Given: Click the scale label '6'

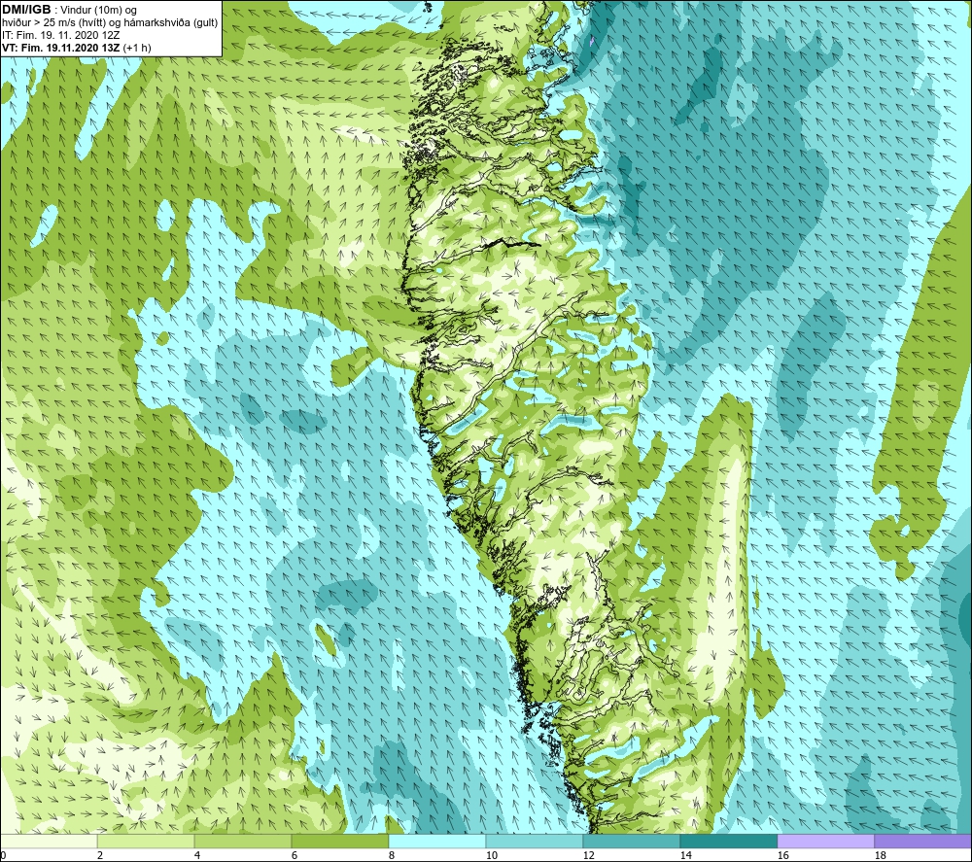Looking at the screenshot, I should (x=295, y=856).
